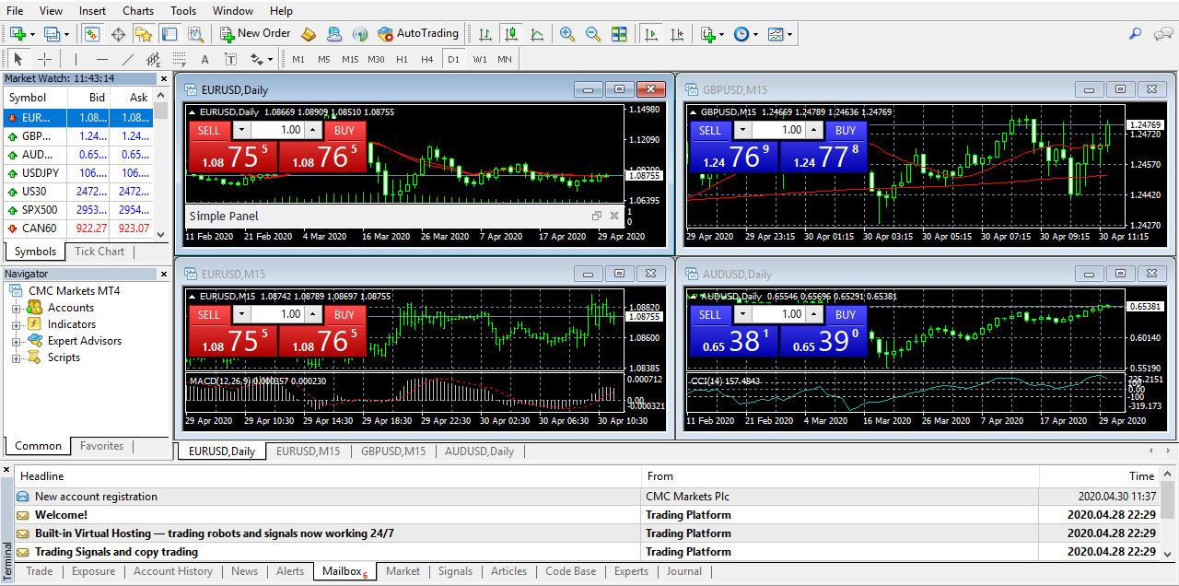
Task: Click BUY on the EURUSD,Daily chart
Action: pyautogui.click(x=344, y=131)
